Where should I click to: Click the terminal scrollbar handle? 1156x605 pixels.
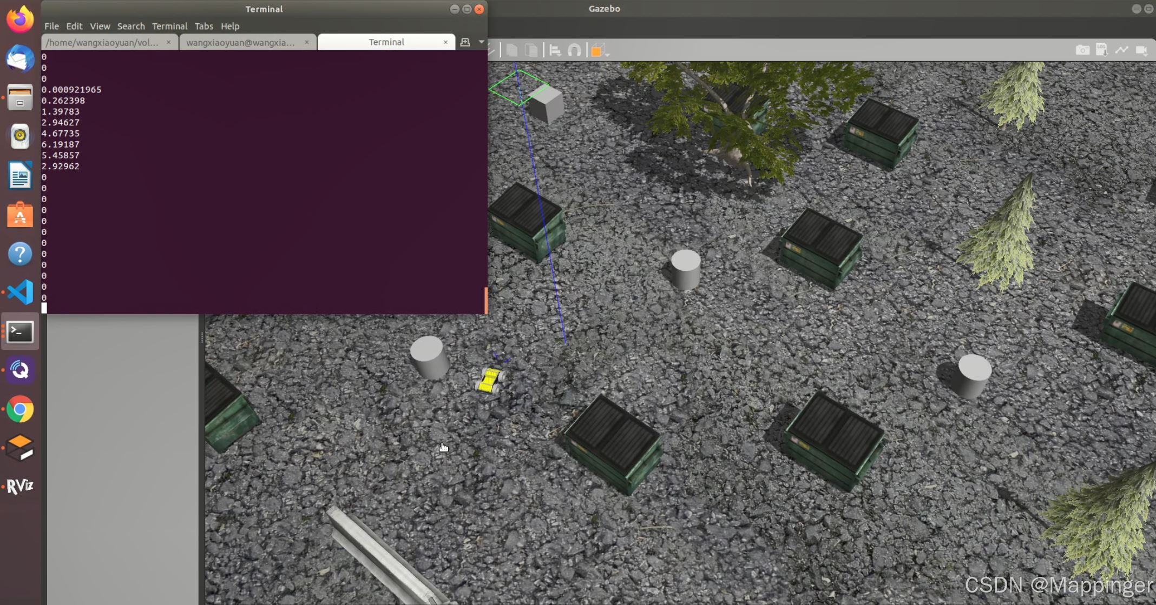click(485, 300)
